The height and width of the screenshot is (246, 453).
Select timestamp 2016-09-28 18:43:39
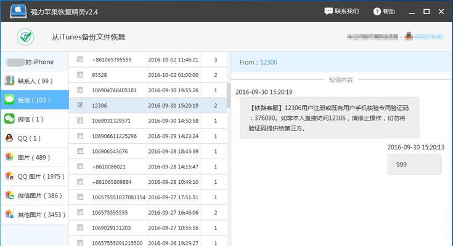(x=173, y=151)
